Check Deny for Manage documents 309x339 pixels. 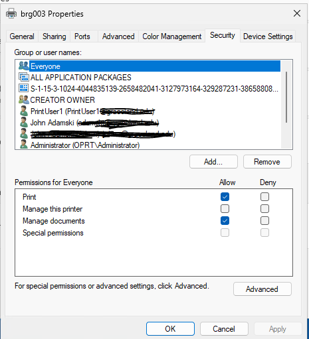tap(264, 220)
